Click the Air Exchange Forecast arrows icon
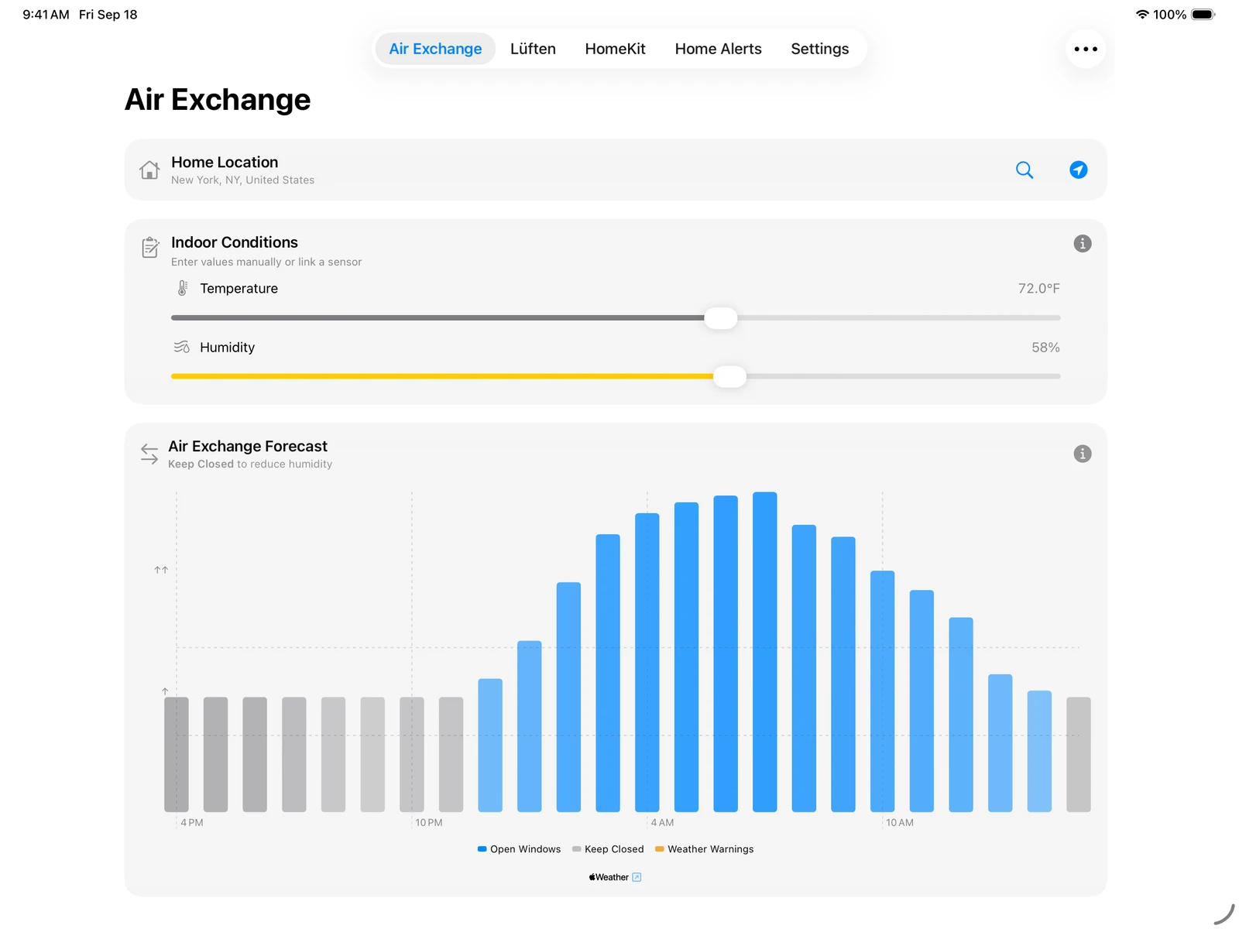The width and height of the screenshot is (1239, 929). tap(149, 454)
